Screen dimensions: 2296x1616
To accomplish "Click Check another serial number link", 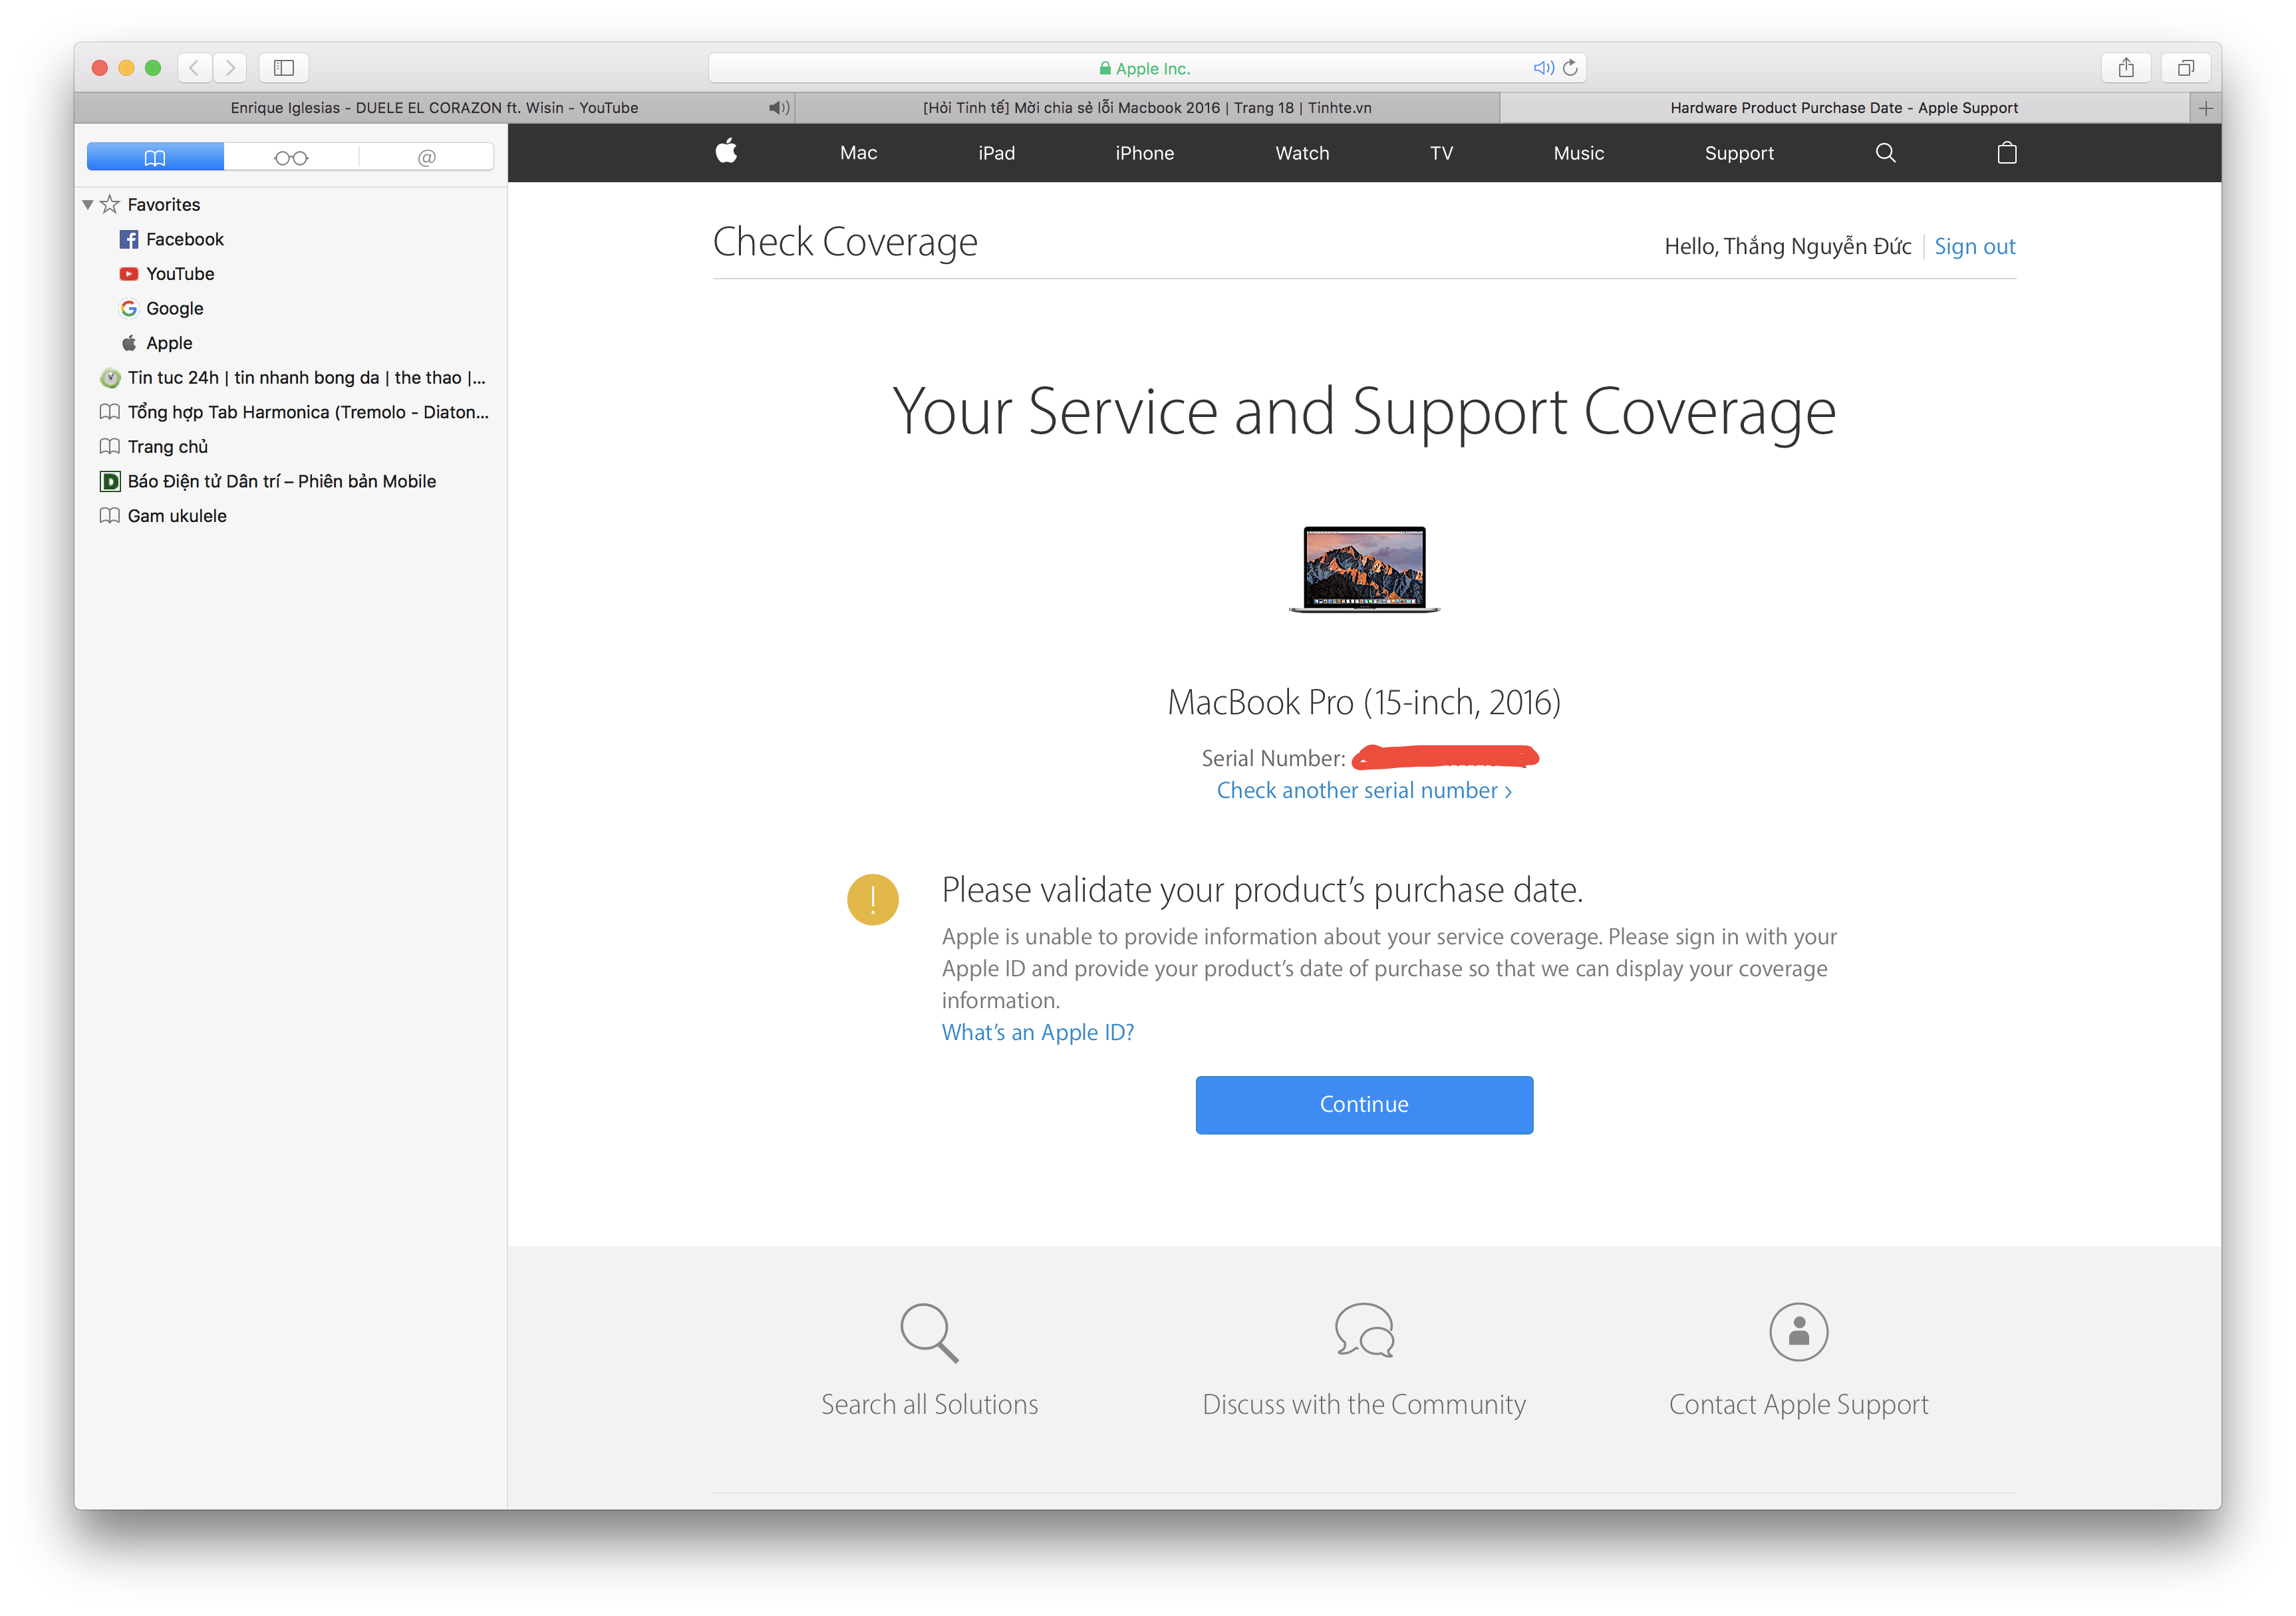I will [x=1364, y=790].
